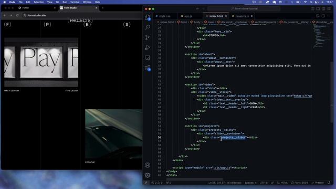Show errors and warnings in status bar
Viewport: 336px width, 189px height.
coord(157,183)
